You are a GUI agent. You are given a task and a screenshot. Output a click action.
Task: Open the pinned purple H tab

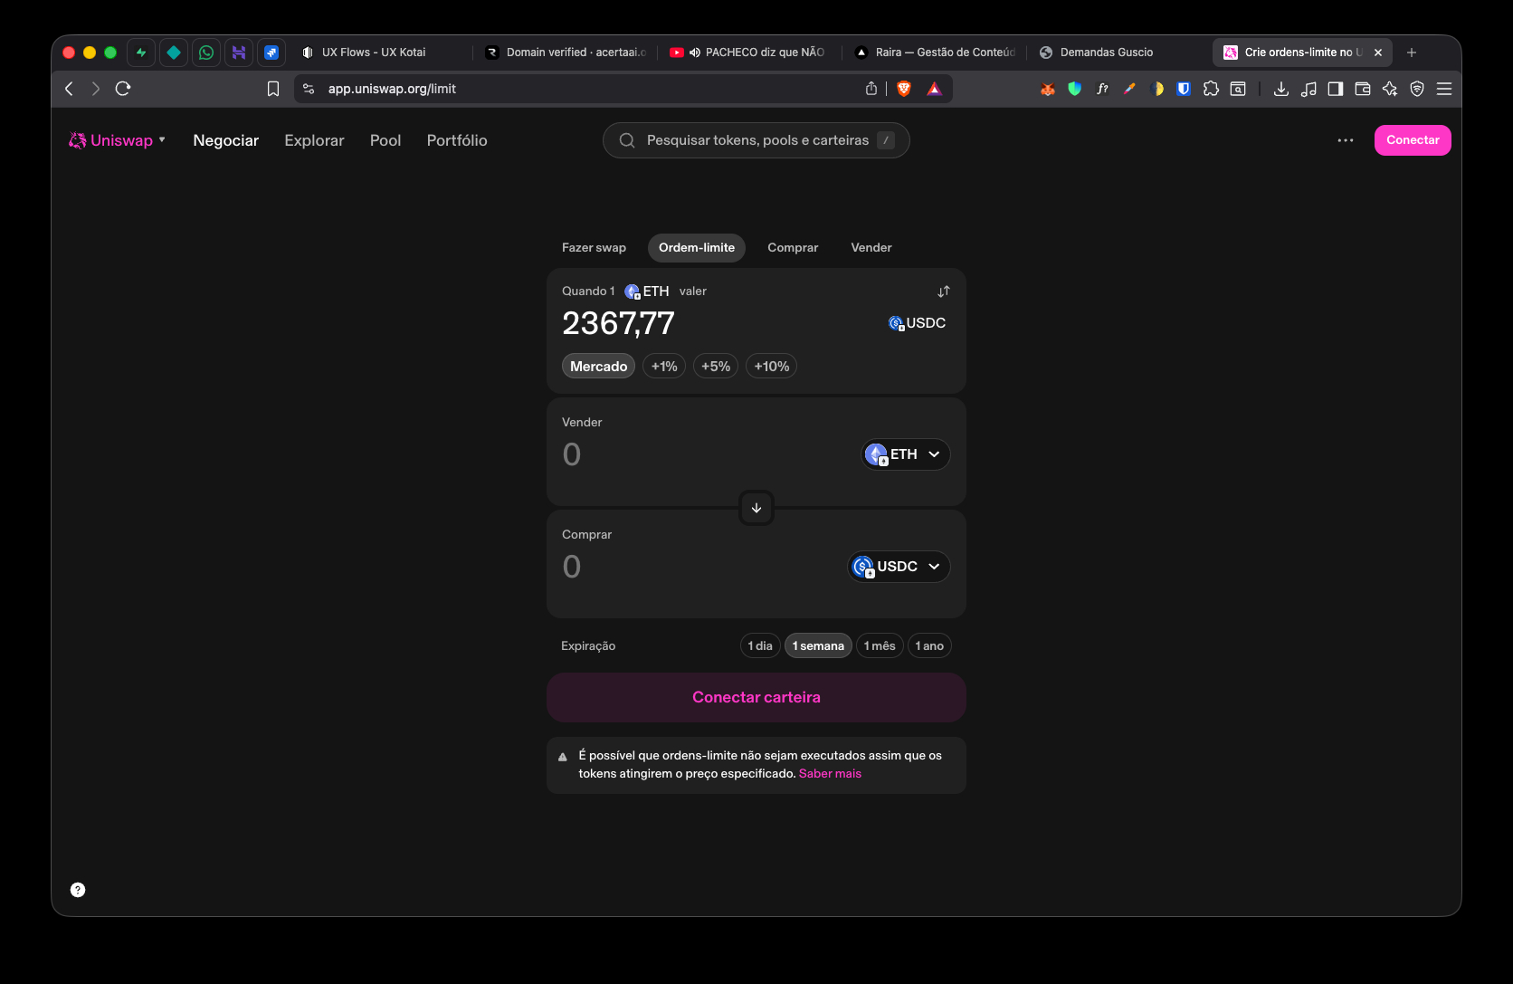[x=239, y=53]
